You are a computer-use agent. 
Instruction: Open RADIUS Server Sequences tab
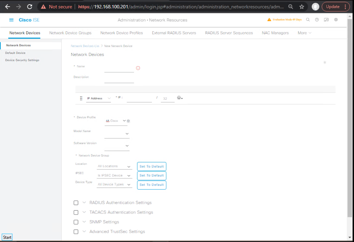pyautogui.click(x=229, y=33)
